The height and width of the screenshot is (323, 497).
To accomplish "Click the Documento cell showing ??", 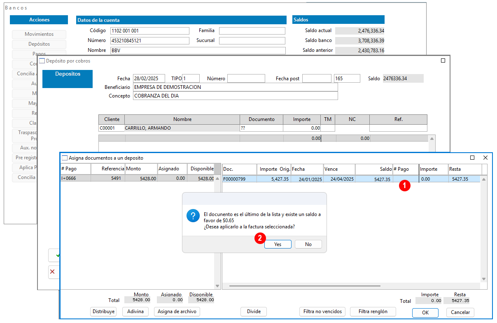I will coord(261,128).
